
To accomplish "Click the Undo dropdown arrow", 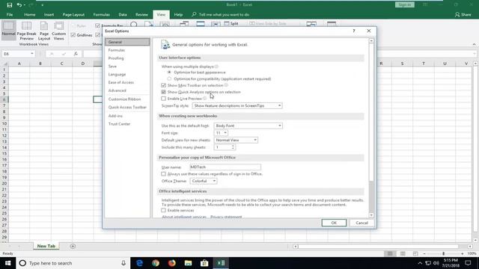I will tap(25, 5).
